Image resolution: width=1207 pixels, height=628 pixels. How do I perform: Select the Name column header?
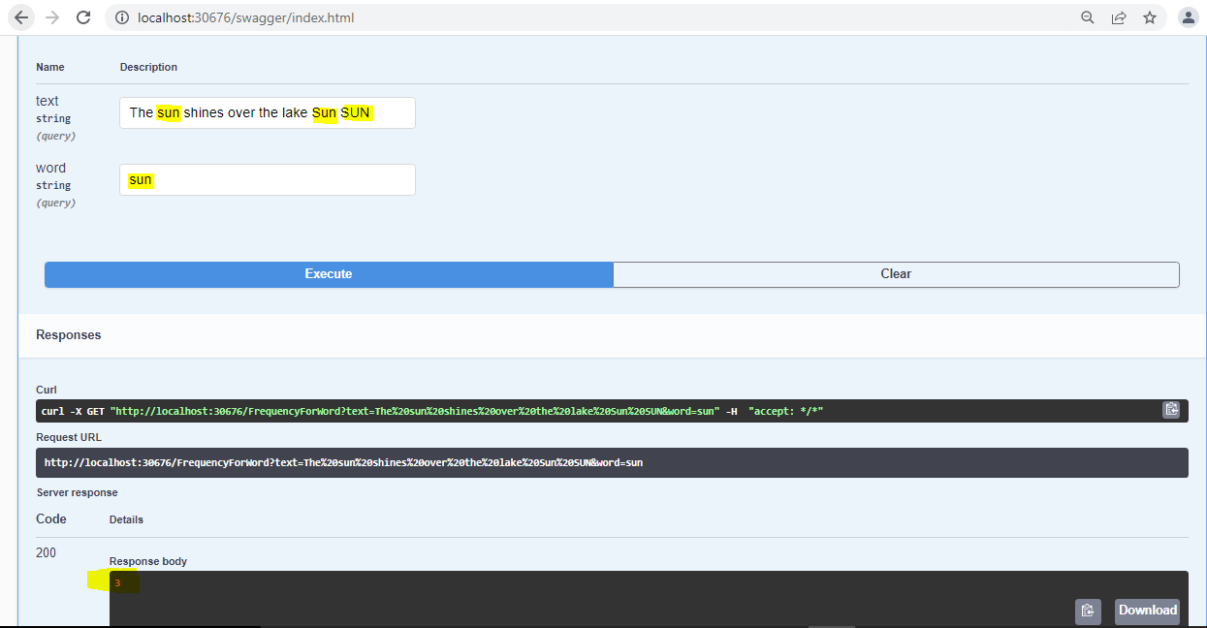point(50,67)
